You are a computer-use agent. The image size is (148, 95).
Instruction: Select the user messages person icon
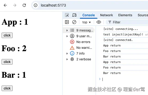(72, 36)
